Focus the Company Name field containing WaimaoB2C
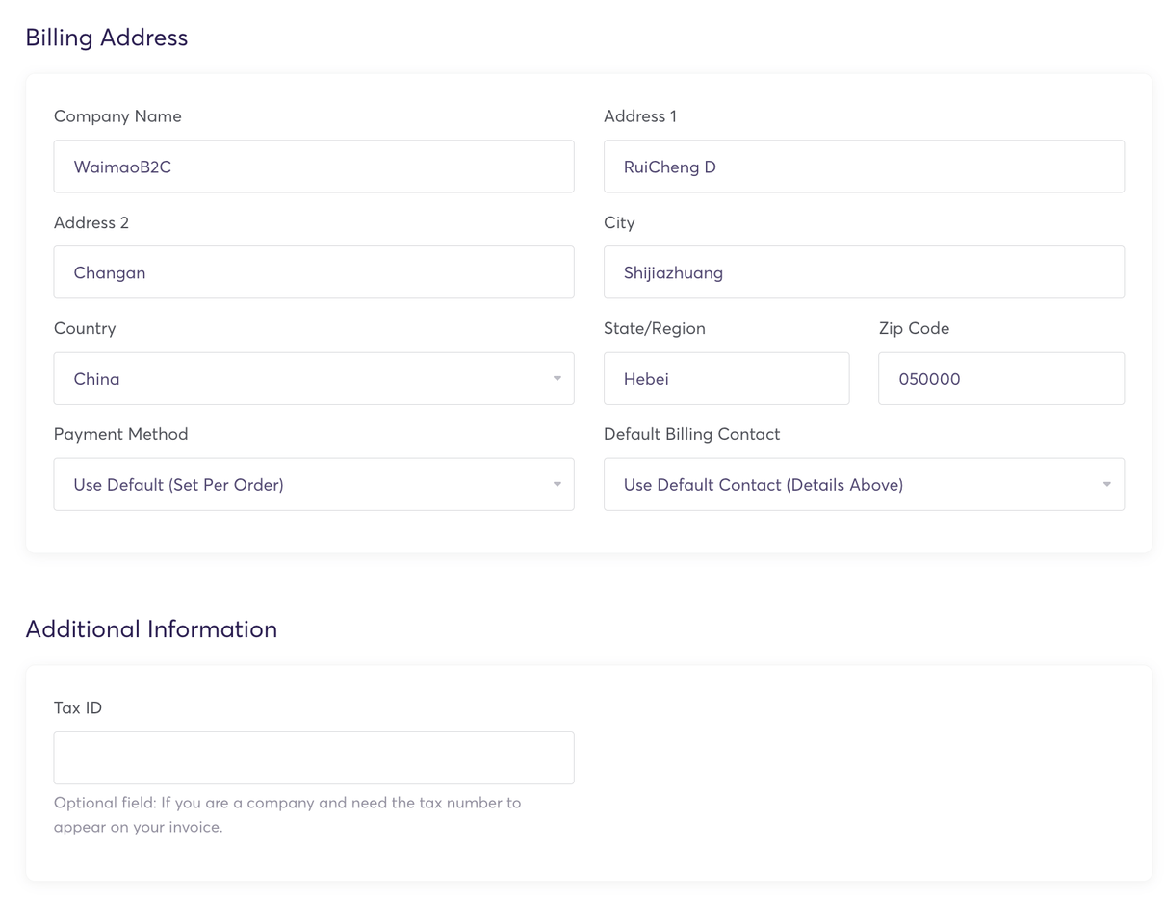The image size is (1165, 897). 313,167
